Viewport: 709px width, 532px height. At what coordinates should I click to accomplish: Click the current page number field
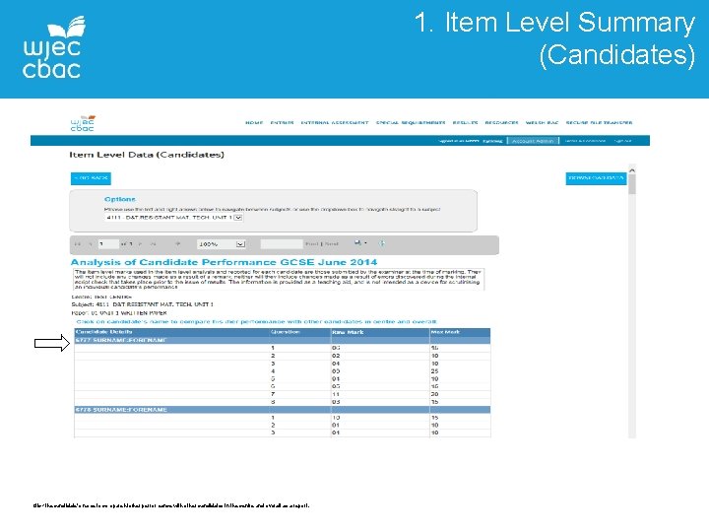click(108, 244)
